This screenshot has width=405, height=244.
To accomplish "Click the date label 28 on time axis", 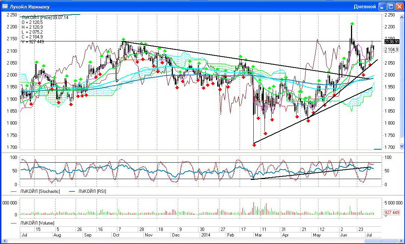I will tap(142, 229).
